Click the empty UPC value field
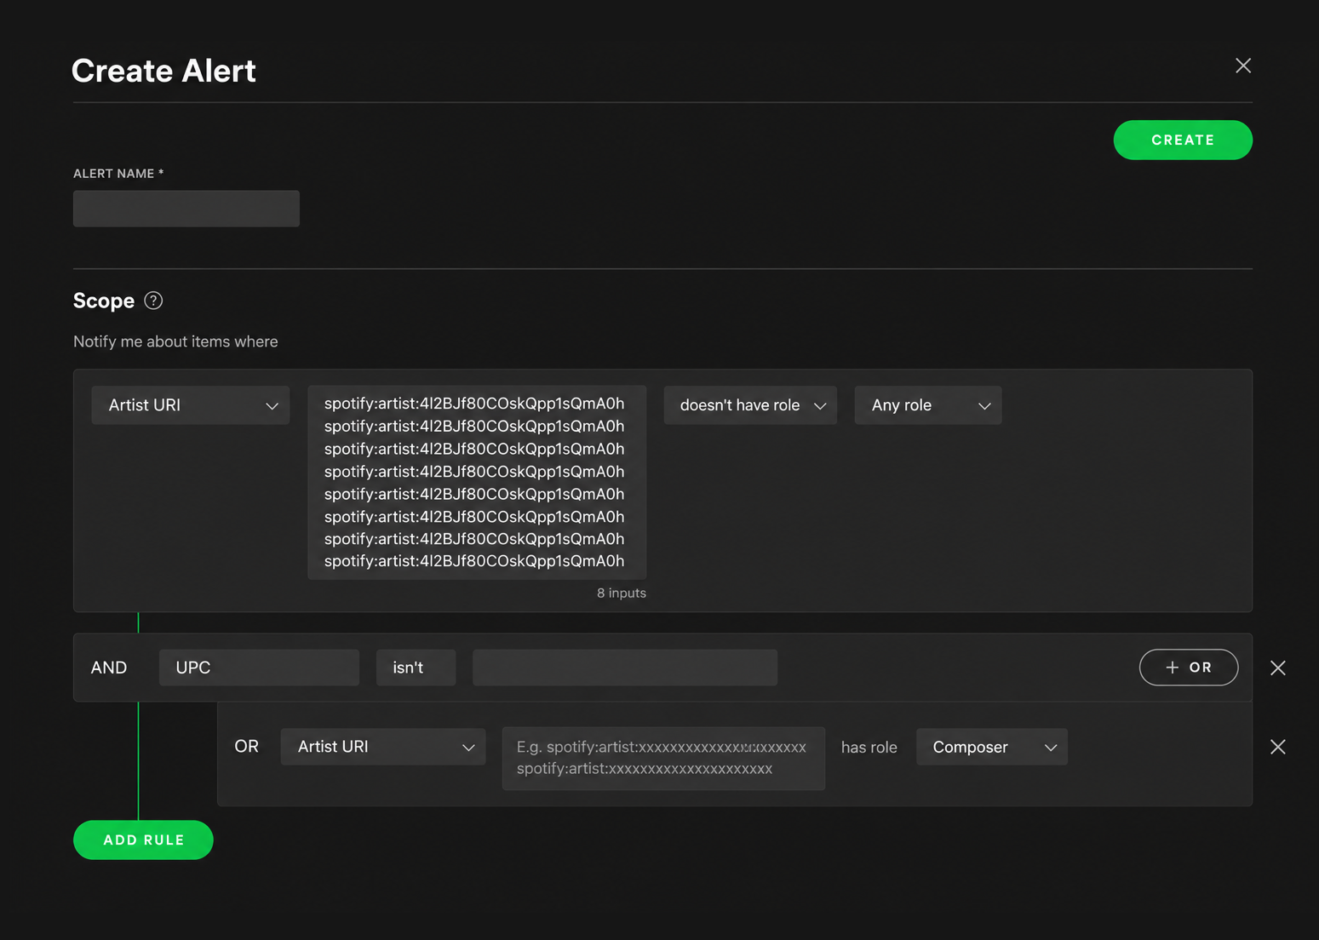Screen dimensions: 1319x940 [x=625, y=668]
